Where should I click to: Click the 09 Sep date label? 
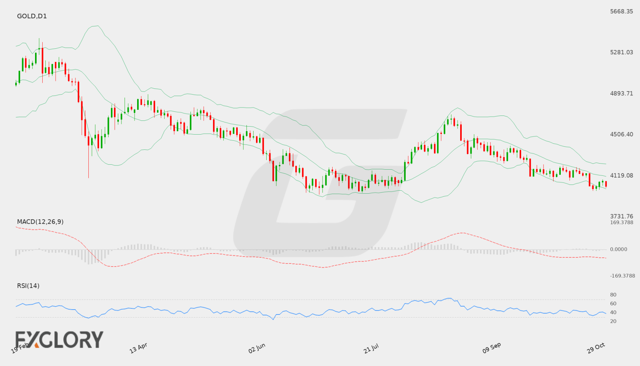point(491,348)
